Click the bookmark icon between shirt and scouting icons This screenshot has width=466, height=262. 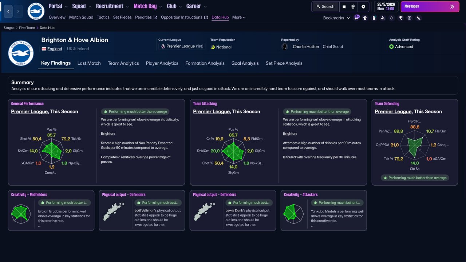(x=374, y=18)
